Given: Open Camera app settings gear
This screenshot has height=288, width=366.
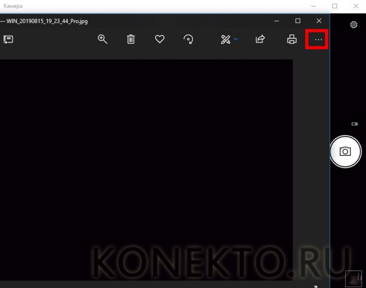Looking at the screenshot, I should click(x=354, y=25).
